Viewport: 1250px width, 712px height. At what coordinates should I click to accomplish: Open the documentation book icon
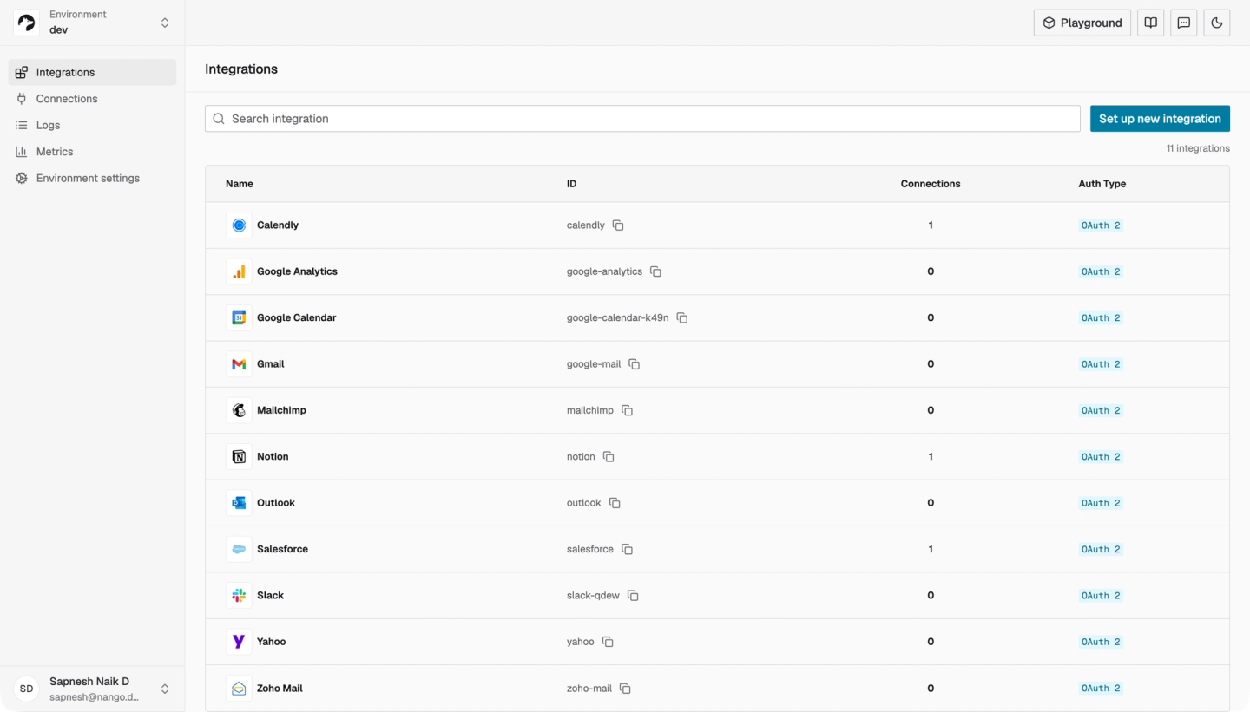[x=1151, y=23]
